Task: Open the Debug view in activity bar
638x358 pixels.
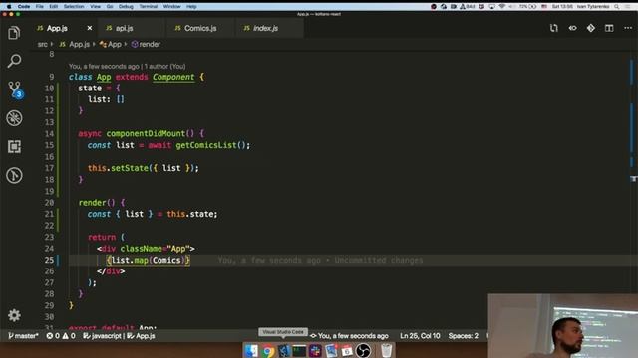Action: pos(14,118)
